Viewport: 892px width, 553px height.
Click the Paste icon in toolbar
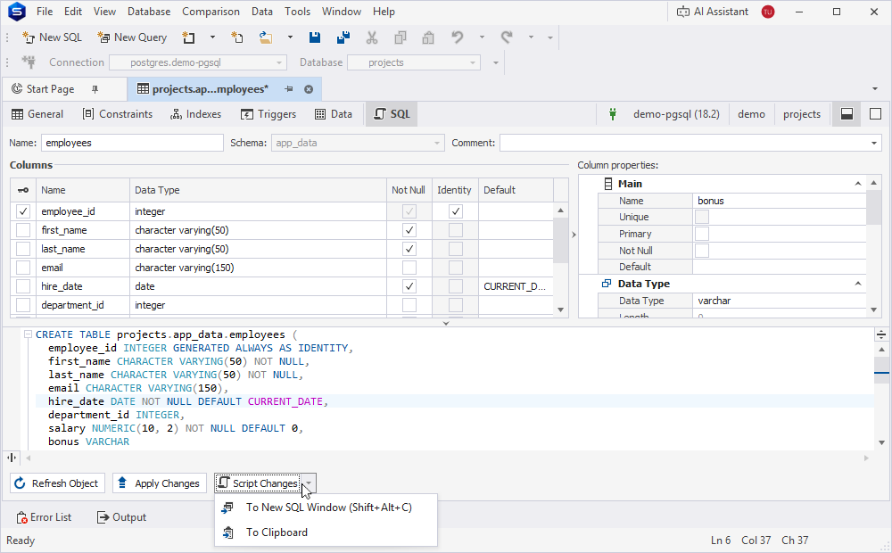(428, 37)
